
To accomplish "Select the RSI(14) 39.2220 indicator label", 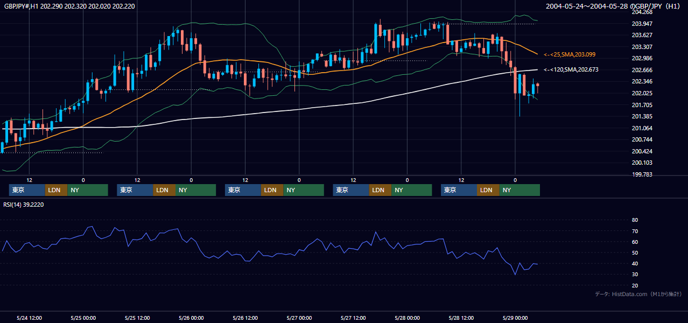I will [24, 205].
